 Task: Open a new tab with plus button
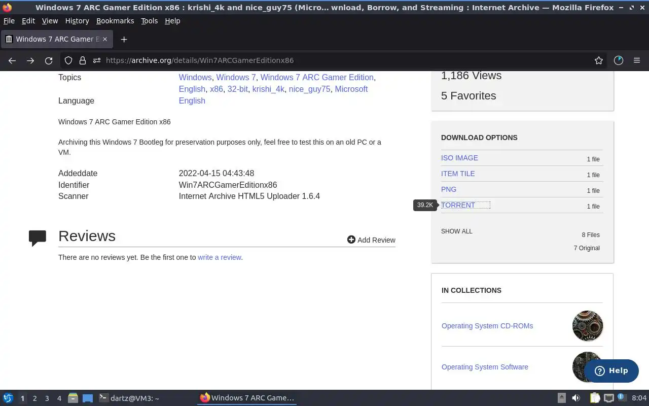pos(124,39)
